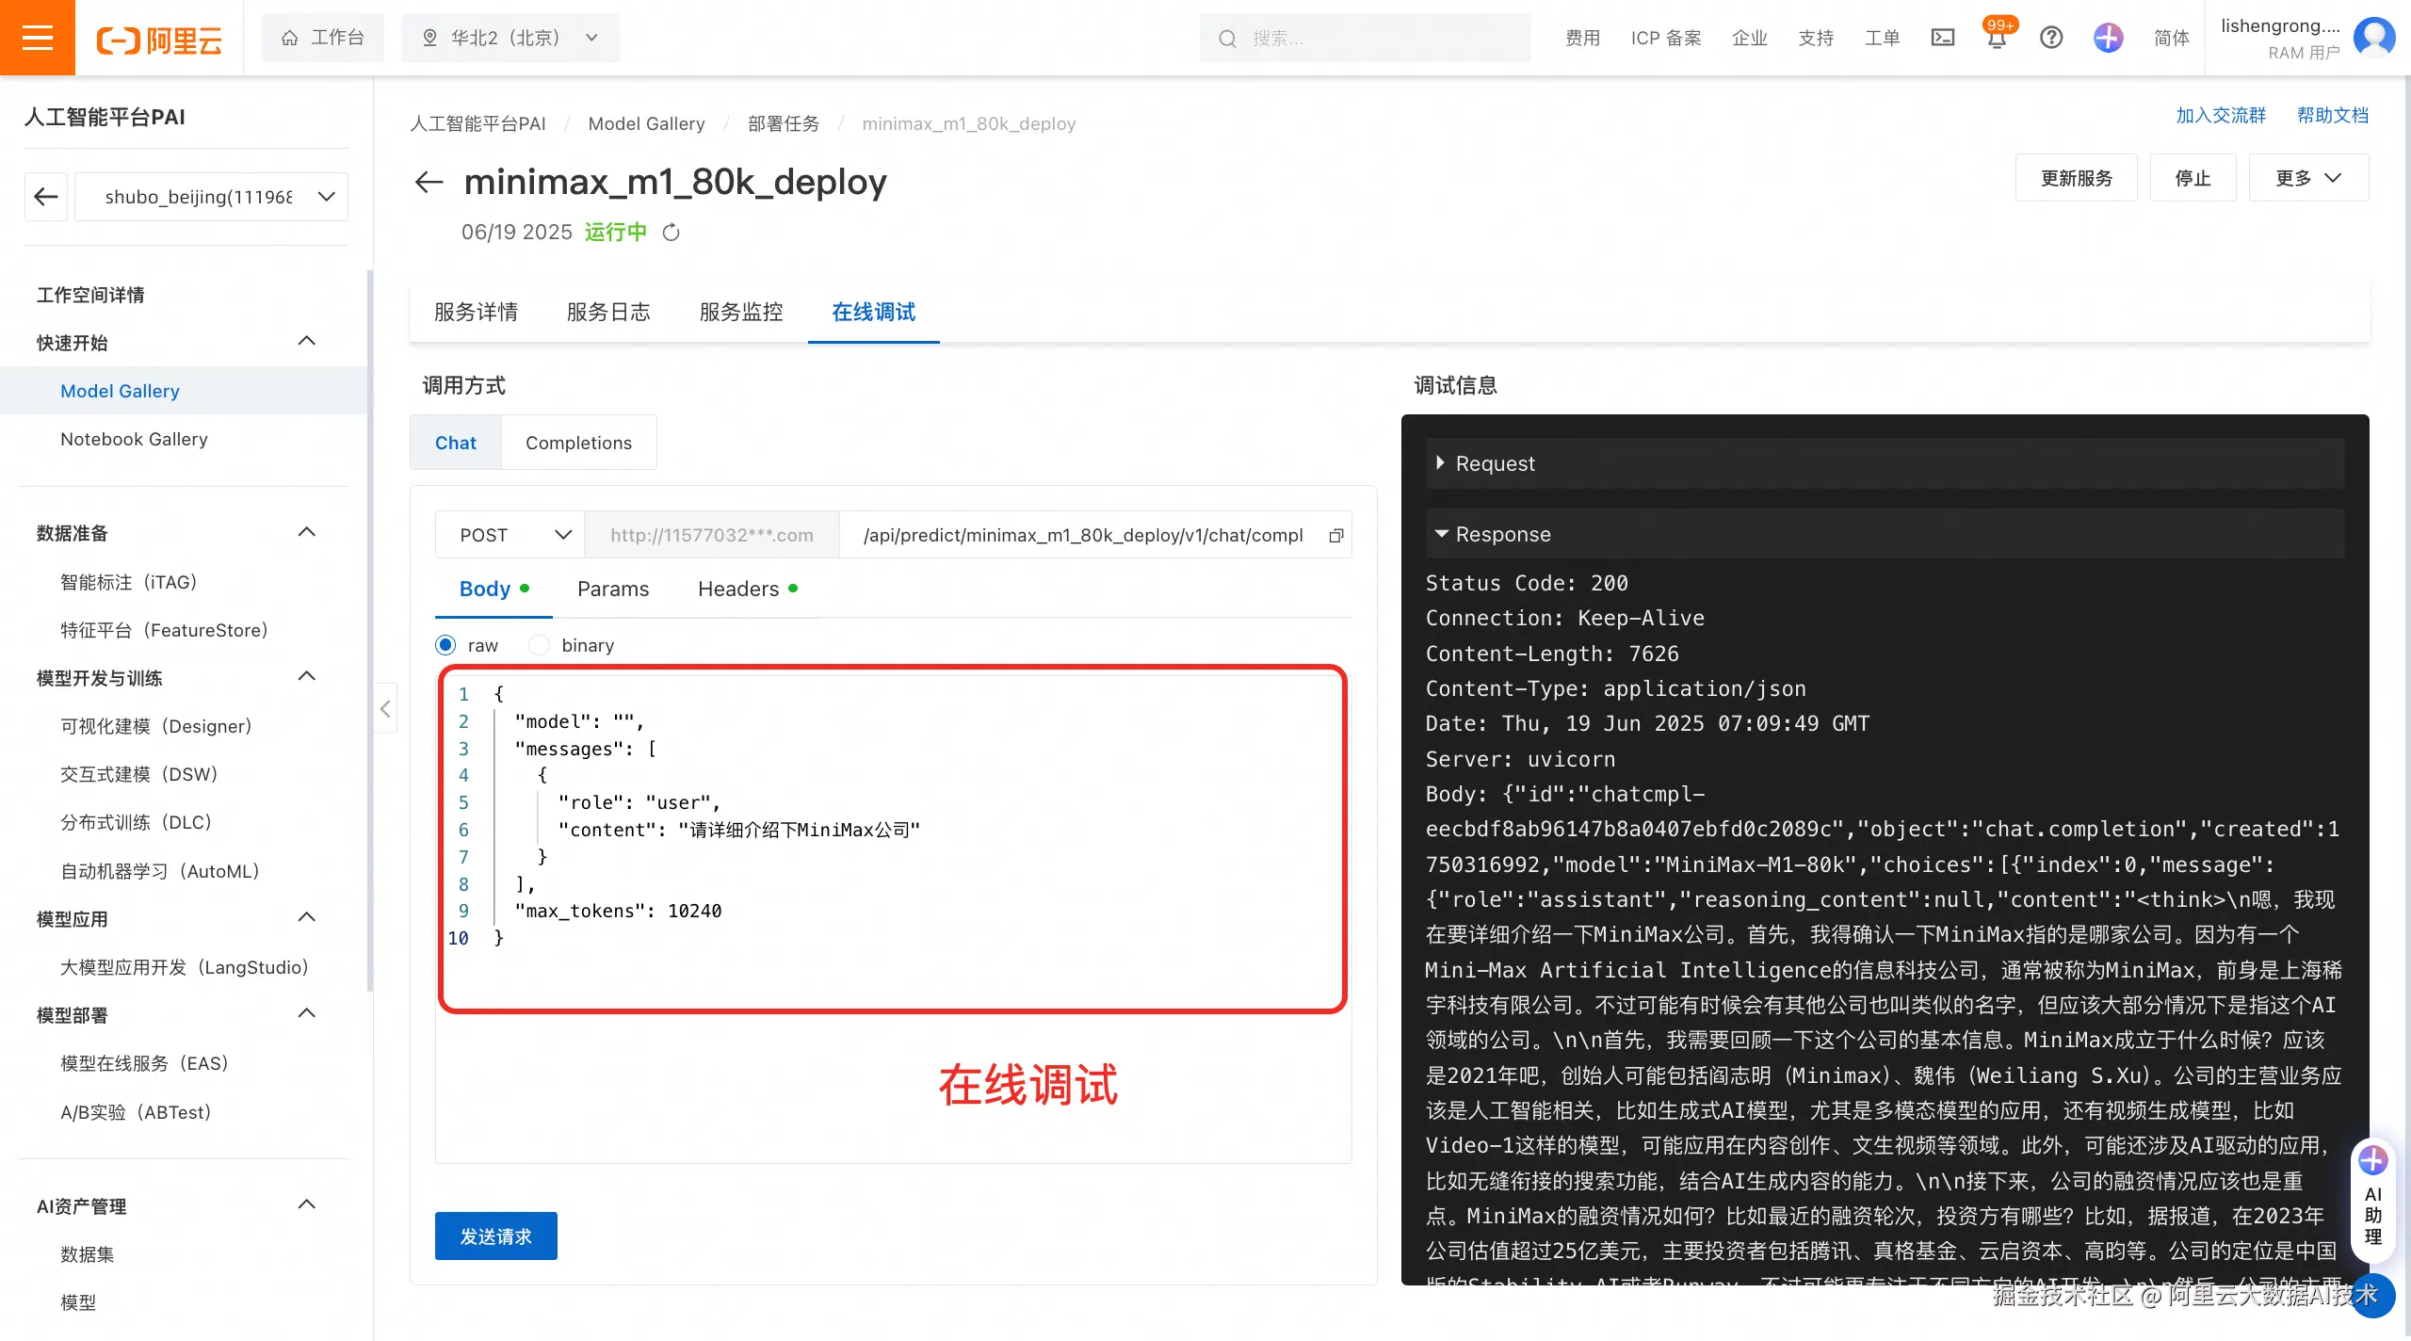Switch to the Completions tab
Image resolution: width=2411 pixels, height=1341 pixels.
(x=578, y=442)
